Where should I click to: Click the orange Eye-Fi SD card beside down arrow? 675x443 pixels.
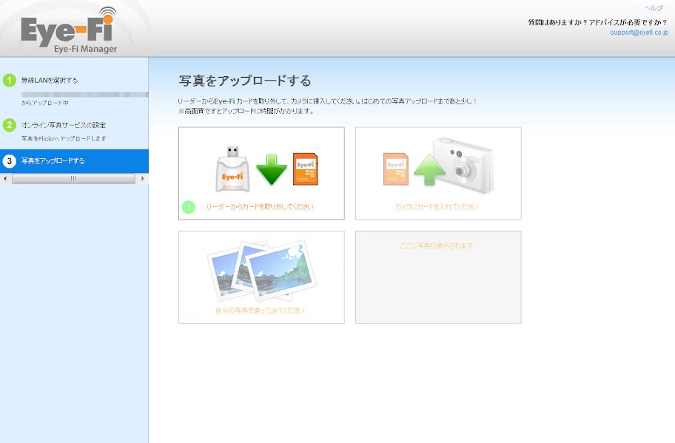click(306, 168)
